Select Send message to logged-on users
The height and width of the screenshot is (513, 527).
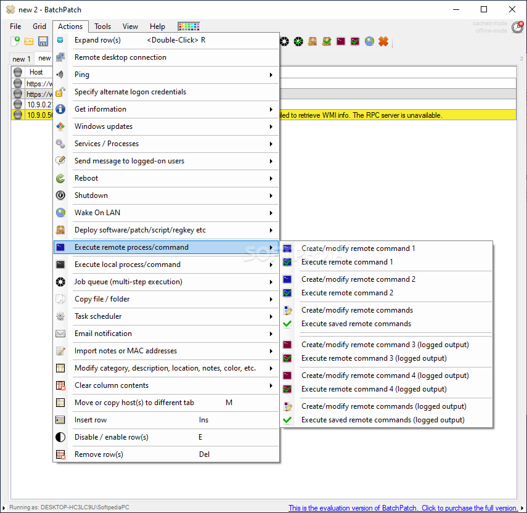pyautogui.click(x=166, y=161)
